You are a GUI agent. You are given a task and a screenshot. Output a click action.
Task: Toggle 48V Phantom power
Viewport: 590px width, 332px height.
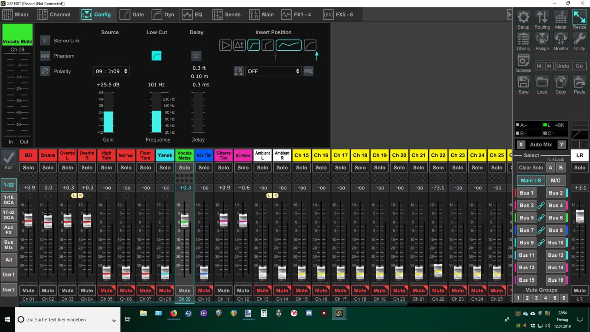[x=45, y=56]
